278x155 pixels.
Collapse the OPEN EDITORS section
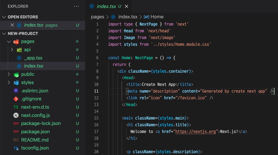pos(4,17)
